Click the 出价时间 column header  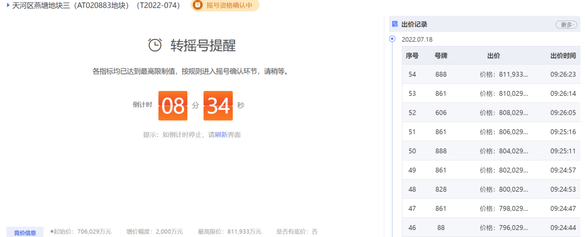pos(563,56)
